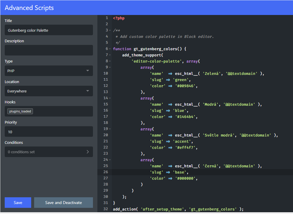This screenshot has height=214, width=293.
Task: Click the Priority field with value 10
Action: click(49, 132)
